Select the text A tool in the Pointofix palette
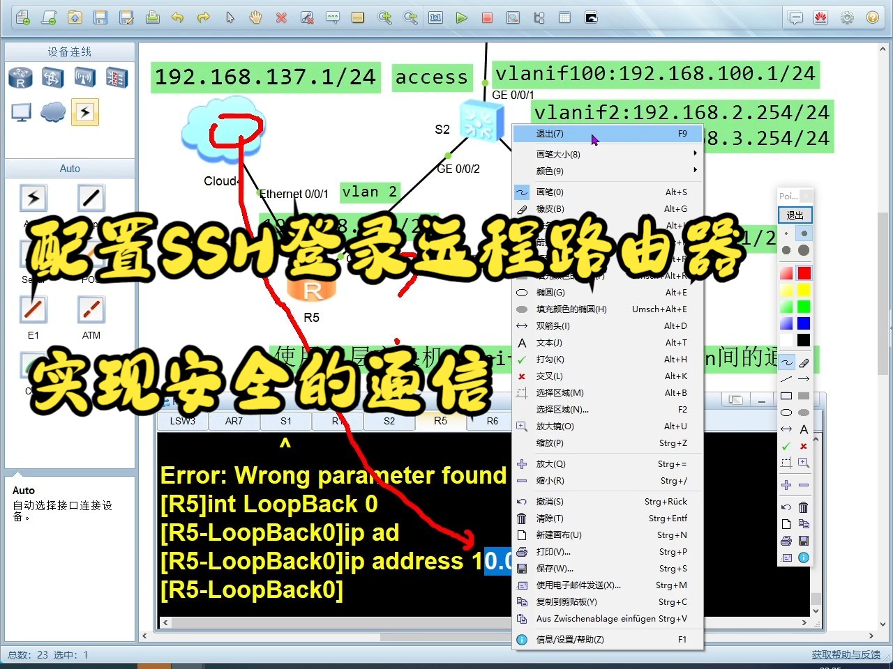 pyautogui.click(x=804, y=429)
